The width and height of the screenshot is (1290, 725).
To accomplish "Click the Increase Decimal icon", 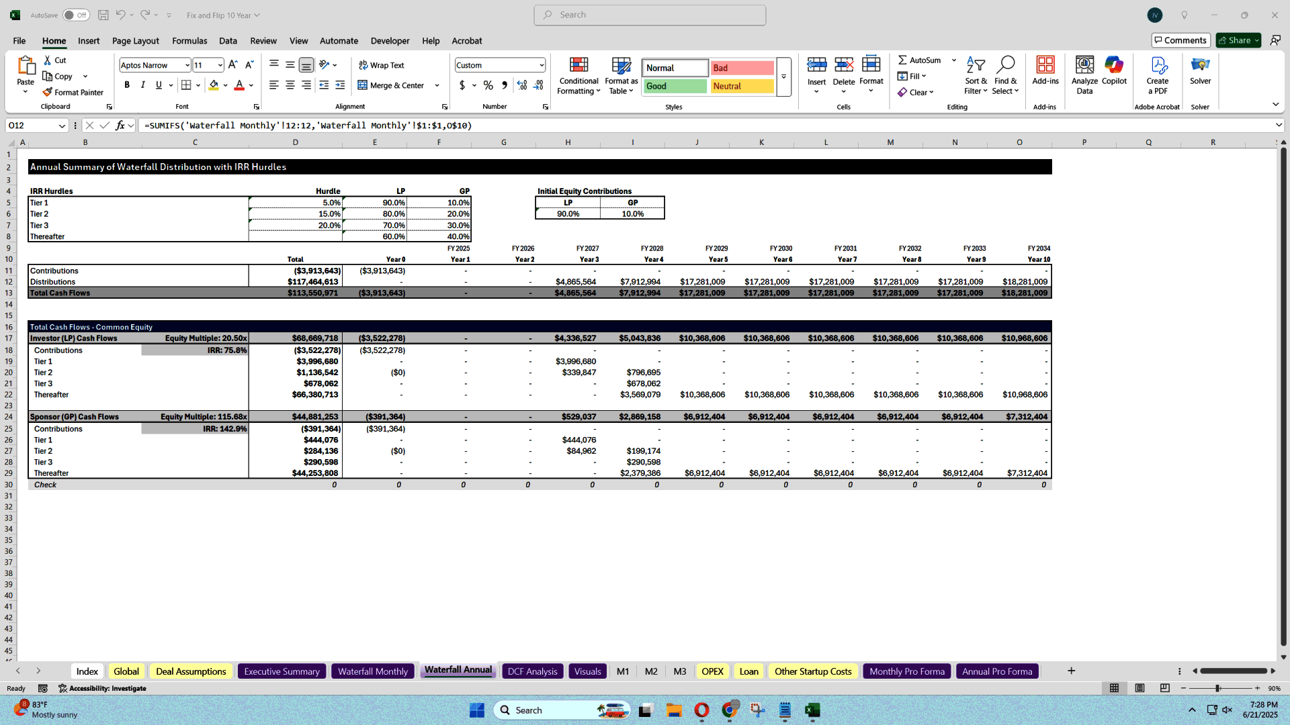I will click(522, 85).
